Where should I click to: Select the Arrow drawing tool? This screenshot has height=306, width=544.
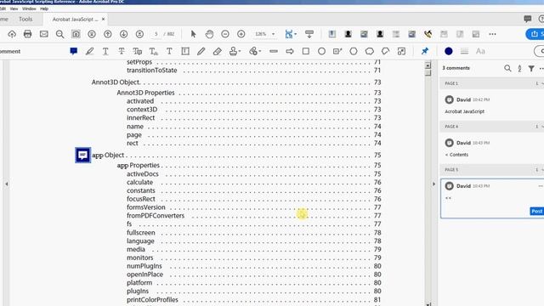pos(290,51)
